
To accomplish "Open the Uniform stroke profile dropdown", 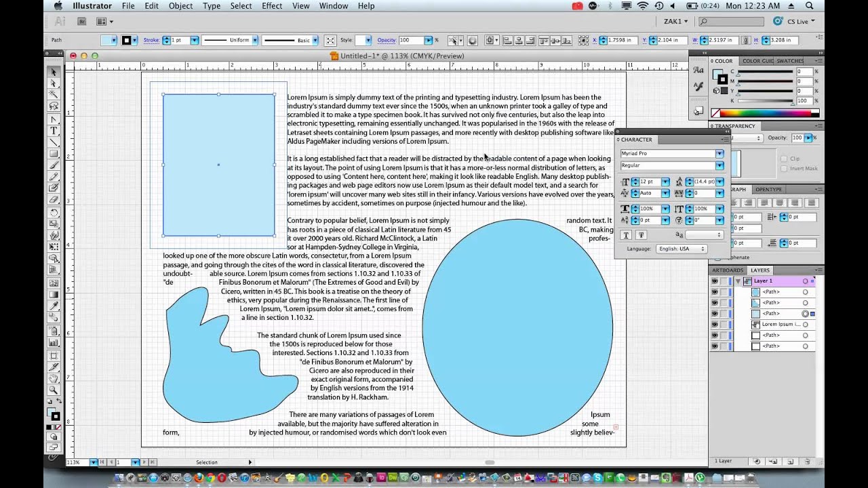I will tap(254, 40).
